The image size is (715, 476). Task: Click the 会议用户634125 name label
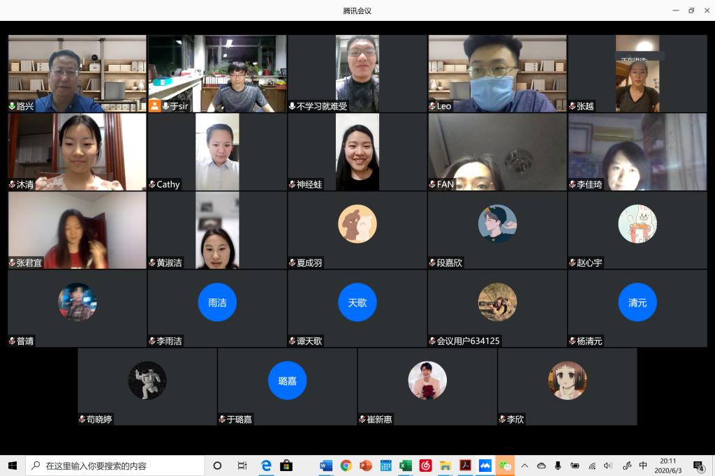(x=468, y=341)
